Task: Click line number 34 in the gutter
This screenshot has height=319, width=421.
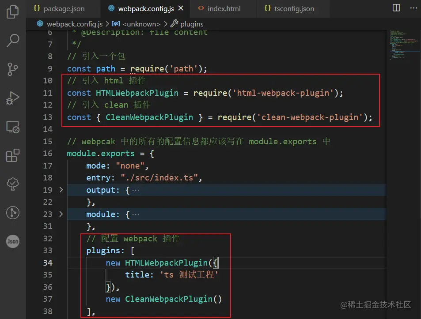Action: (x=48, y=263)
